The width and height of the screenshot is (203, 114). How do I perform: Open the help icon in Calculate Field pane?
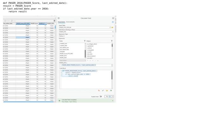tap(113, 22)
